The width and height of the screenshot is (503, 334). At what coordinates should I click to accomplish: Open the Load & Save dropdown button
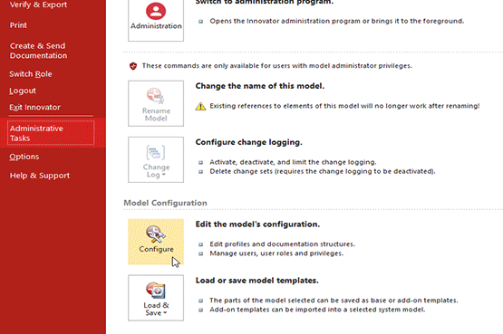click(x=156, y=298)
